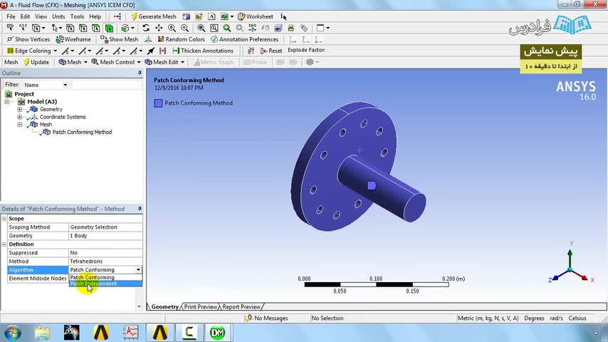Image resolution: width=608 pixels, height=342 pixels.
Task: Switch to the Print Preview tab
Action: pos(201,306)
